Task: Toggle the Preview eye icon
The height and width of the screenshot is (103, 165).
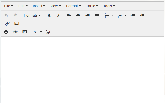Action: 15,32
